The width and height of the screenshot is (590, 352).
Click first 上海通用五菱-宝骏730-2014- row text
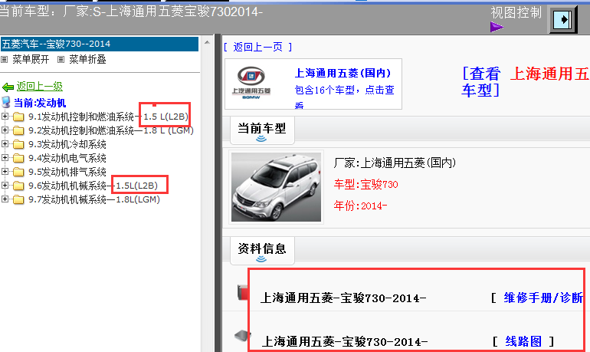(x=343, y=298)
